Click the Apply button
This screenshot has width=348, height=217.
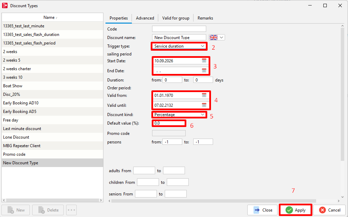[x=295, y=210]
